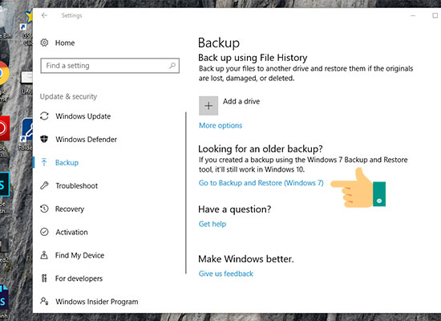This screenshot has height=321, width=441.
Task: Open the More options link
Action: (220, 125)
